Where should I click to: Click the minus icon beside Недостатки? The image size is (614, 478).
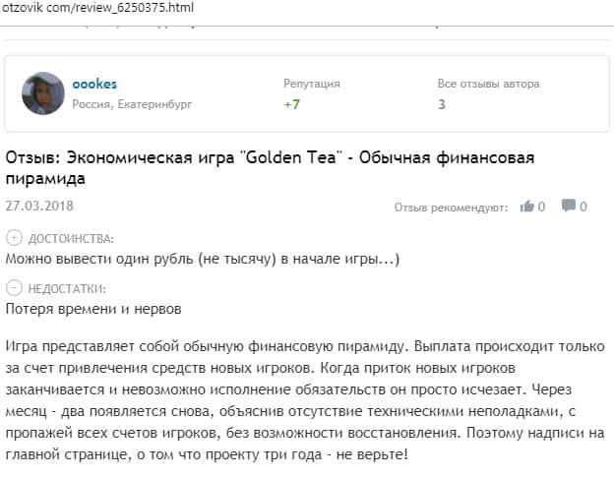[14, 288]
